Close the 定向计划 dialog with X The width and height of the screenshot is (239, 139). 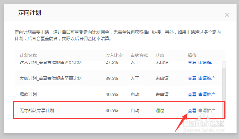pos(227,15)
